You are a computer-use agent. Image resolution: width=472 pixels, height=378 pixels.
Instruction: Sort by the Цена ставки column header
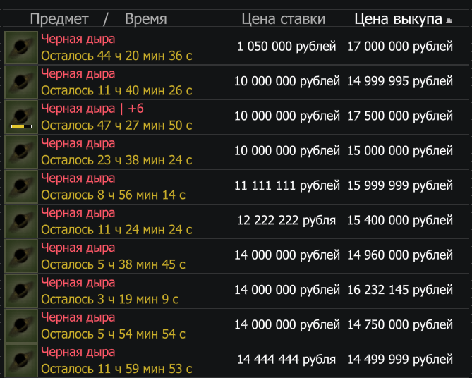(283, 19)
